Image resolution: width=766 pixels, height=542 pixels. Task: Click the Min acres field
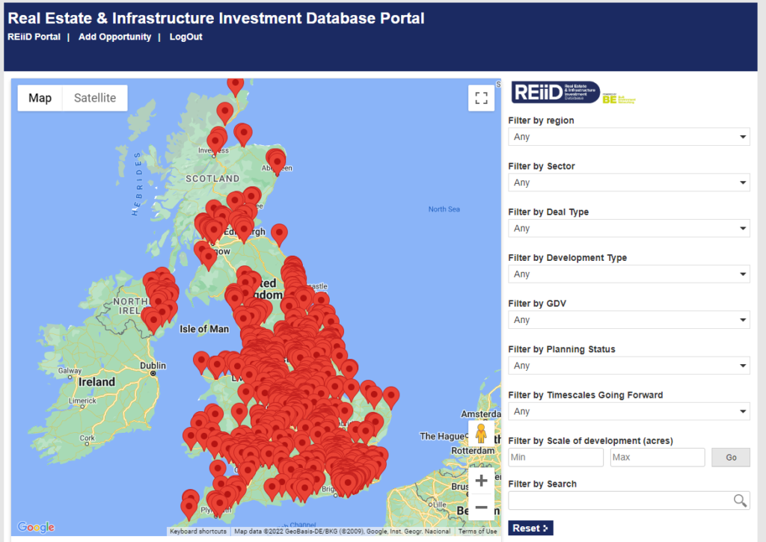(556, 458)
